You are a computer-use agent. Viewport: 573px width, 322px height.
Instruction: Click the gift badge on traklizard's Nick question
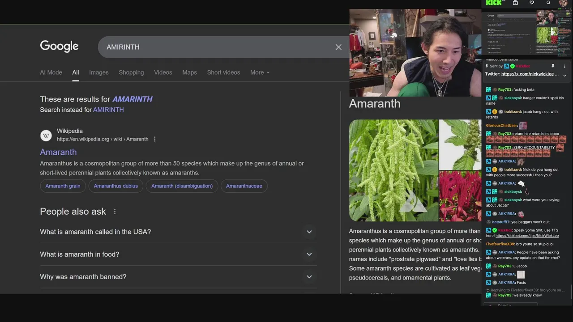(495, 169)
